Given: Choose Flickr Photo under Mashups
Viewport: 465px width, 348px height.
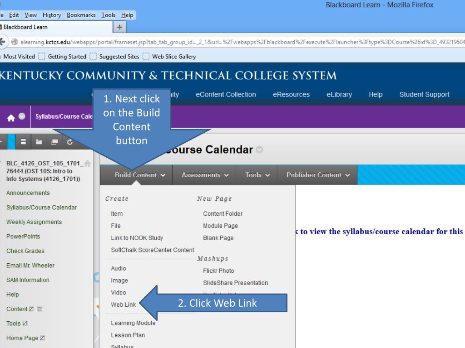Looking at the screenshot, I should [x=218, y=271].
